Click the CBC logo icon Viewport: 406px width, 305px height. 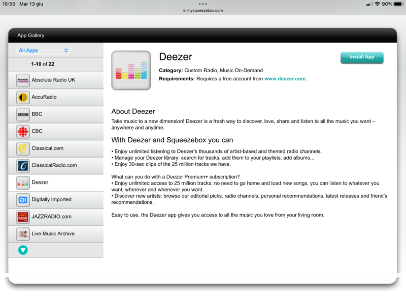pos(23,132)
